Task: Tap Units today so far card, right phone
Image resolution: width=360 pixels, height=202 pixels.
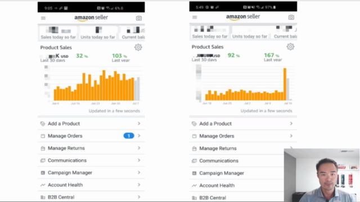Action: coord(250,32)
